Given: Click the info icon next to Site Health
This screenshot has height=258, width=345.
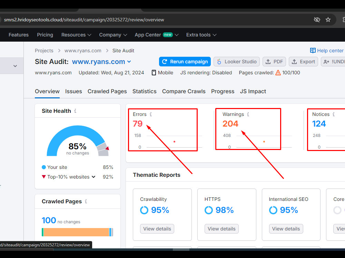Looking at the screenshot, I should point(75,111).
